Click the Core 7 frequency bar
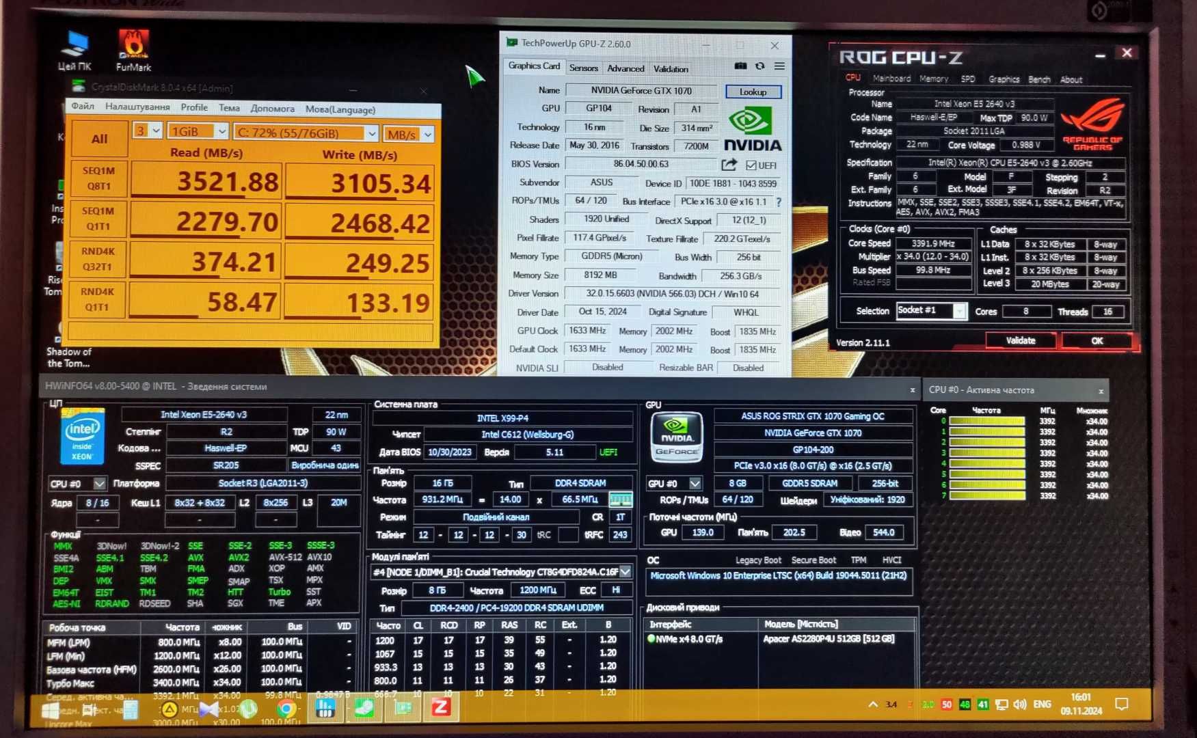Screen dimensions: 1197x738 click(x=987, y=495)
